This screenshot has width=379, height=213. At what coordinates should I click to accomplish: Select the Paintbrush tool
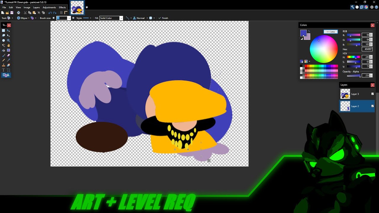click(4, 55)
